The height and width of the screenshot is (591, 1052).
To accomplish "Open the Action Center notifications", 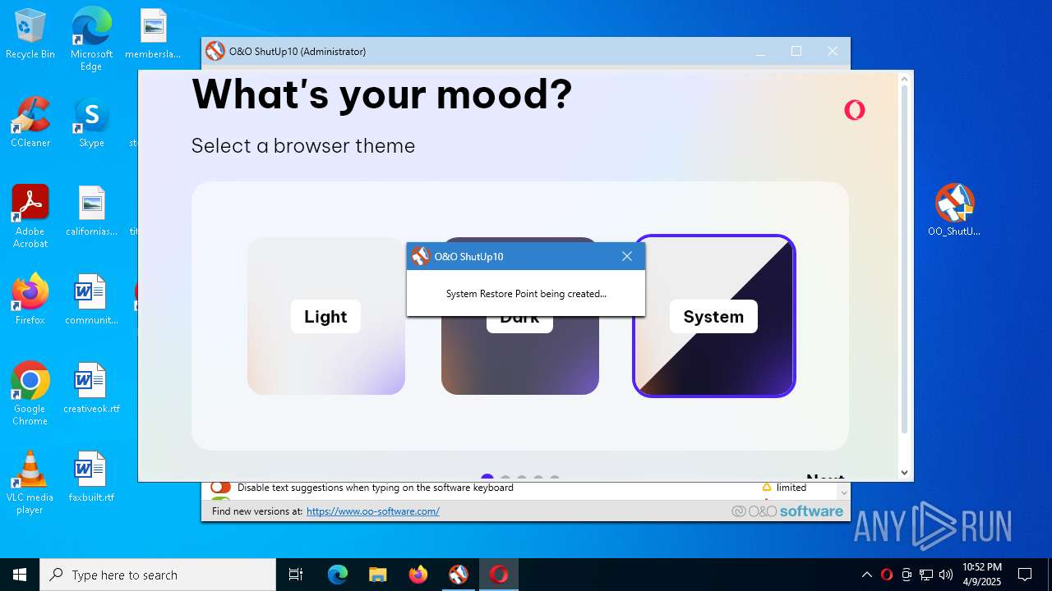I will pyautogui.click(x=1025, y=575).
